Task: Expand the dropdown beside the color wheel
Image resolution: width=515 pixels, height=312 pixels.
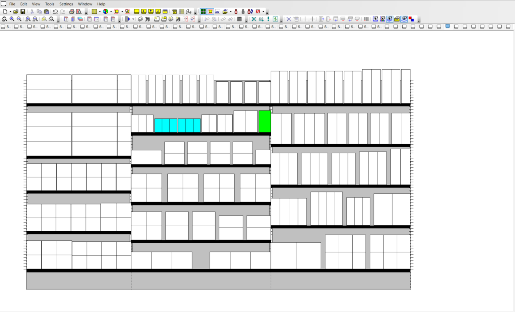Action: (x=111, y=12)
